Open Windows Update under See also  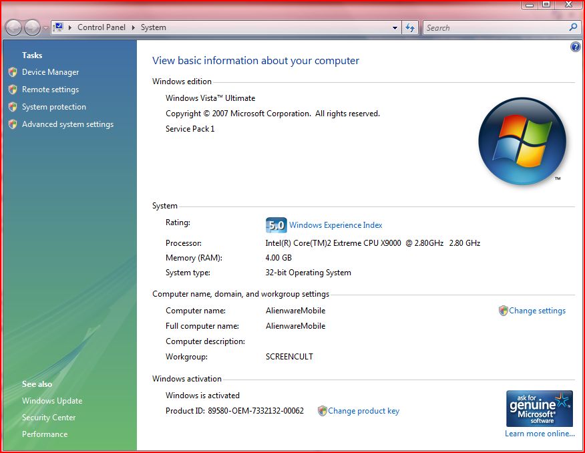pos(52,401)
